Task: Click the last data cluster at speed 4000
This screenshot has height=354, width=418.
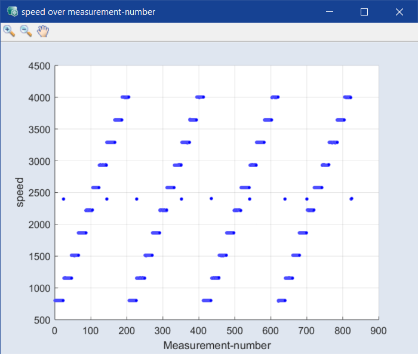Action: pos(347,97)
